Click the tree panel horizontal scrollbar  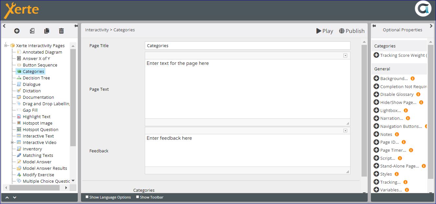click(x=32, y=188)
